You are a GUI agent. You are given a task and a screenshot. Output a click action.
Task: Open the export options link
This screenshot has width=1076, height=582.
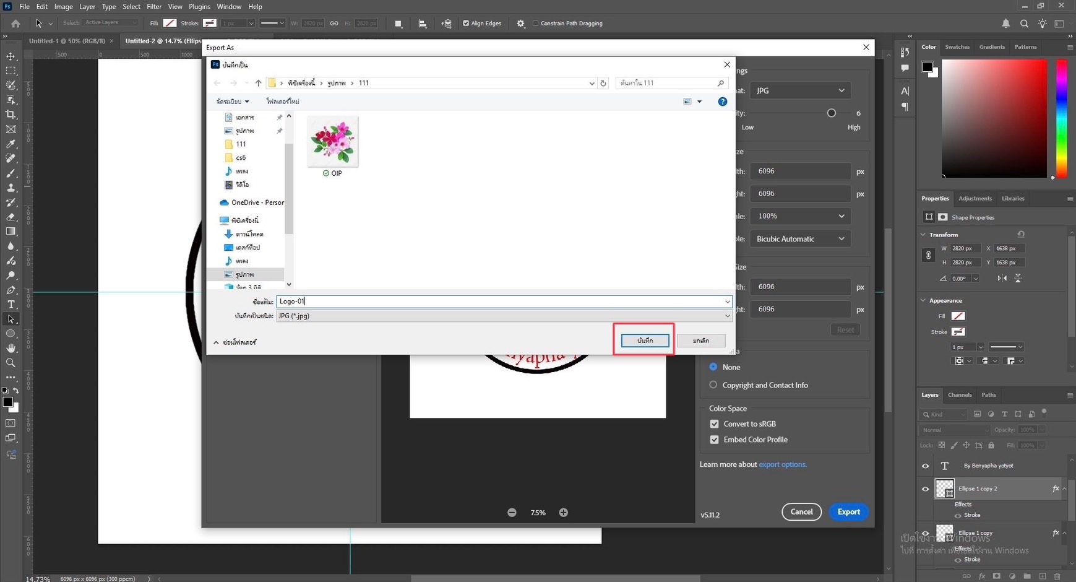point(782,464)
